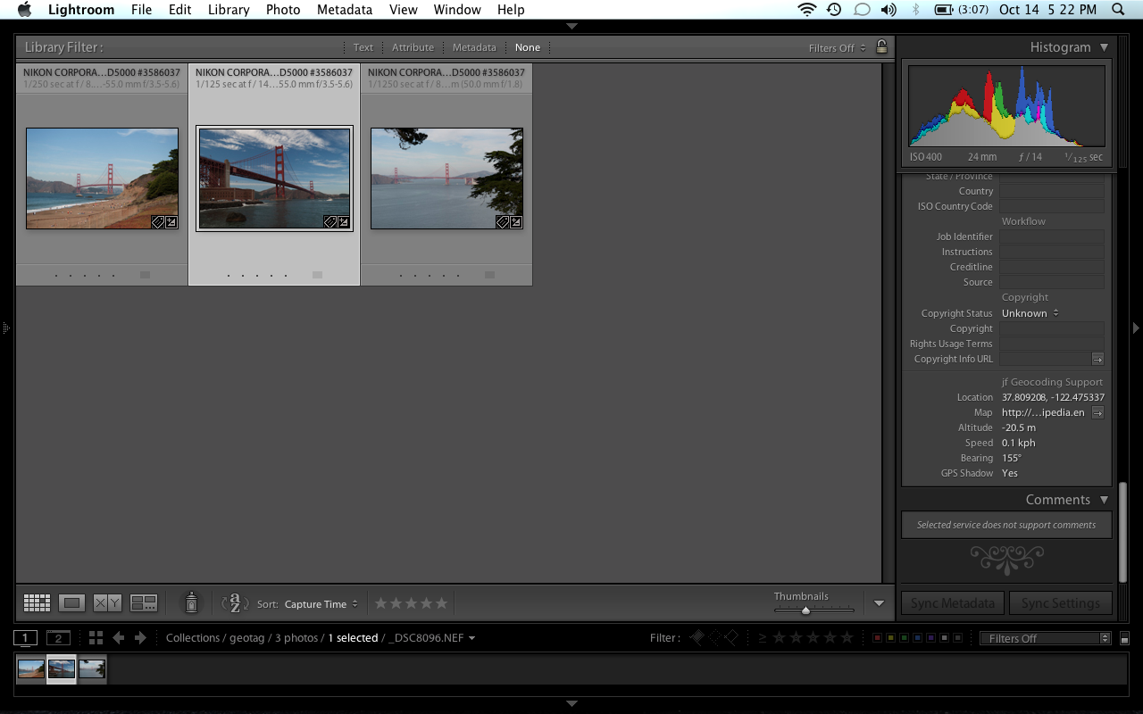Select the Metadata library filter tab

pos(474,47)
